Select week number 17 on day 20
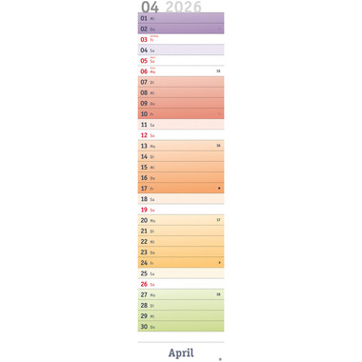 point(218,220)
